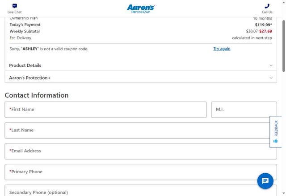The image size is (286, 196).
Task: Click the Aaron's Protection+ chevron arrow
Action: (271, 78)
